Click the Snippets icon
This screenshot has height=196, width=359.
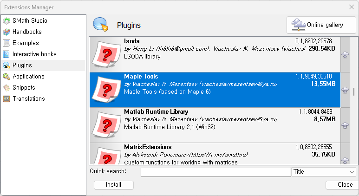coord(7,88)
